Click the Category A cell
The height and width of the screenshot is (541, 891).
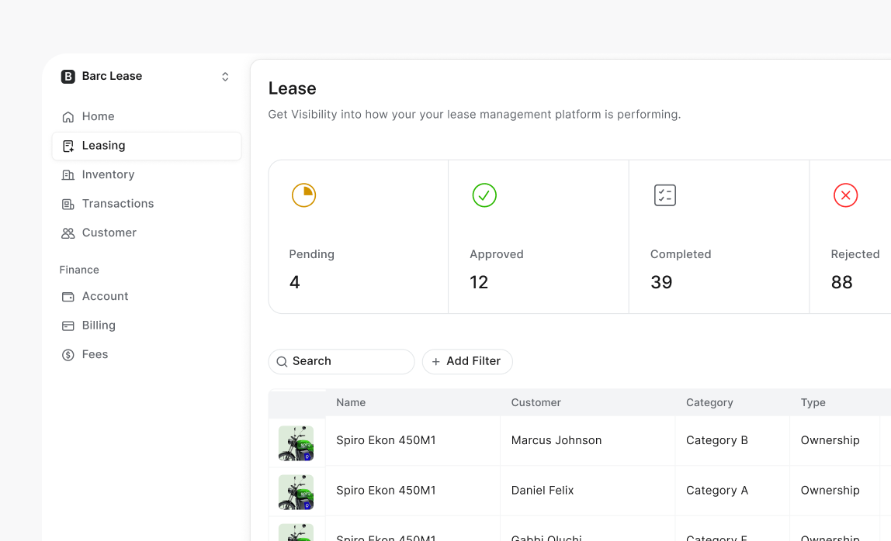(x=717, y=491)
